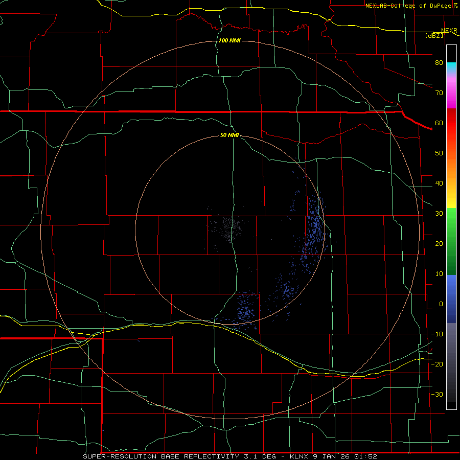Click the 40 value on the dBZ scale

tap(439, 183)
